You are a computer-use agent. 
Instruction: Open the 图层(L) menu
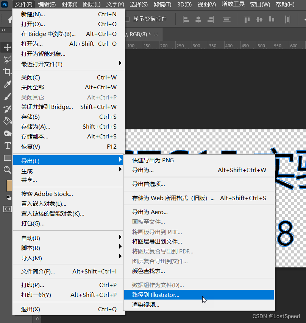pyautogui.click(x=92, y=4)
